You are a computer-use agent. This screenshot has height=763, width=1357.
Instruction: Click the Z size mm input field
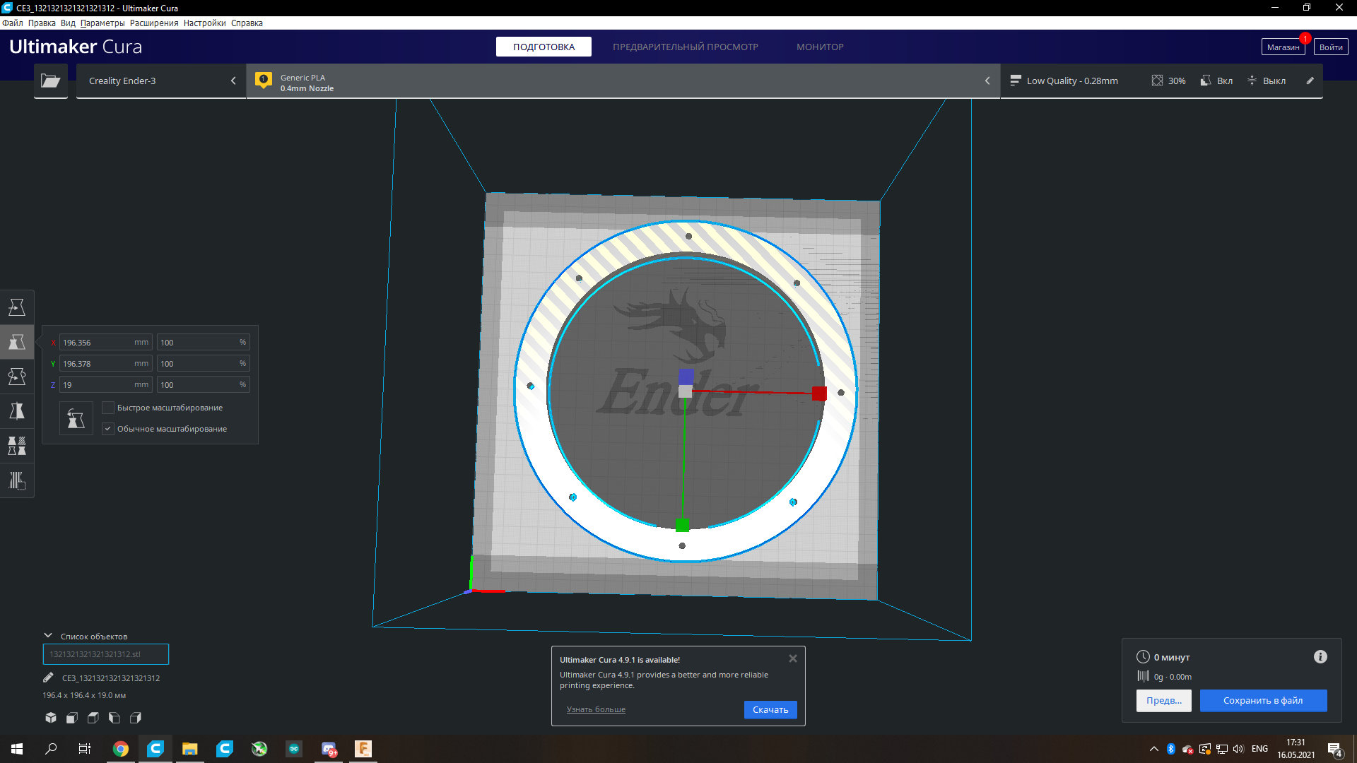coord(105,385)
